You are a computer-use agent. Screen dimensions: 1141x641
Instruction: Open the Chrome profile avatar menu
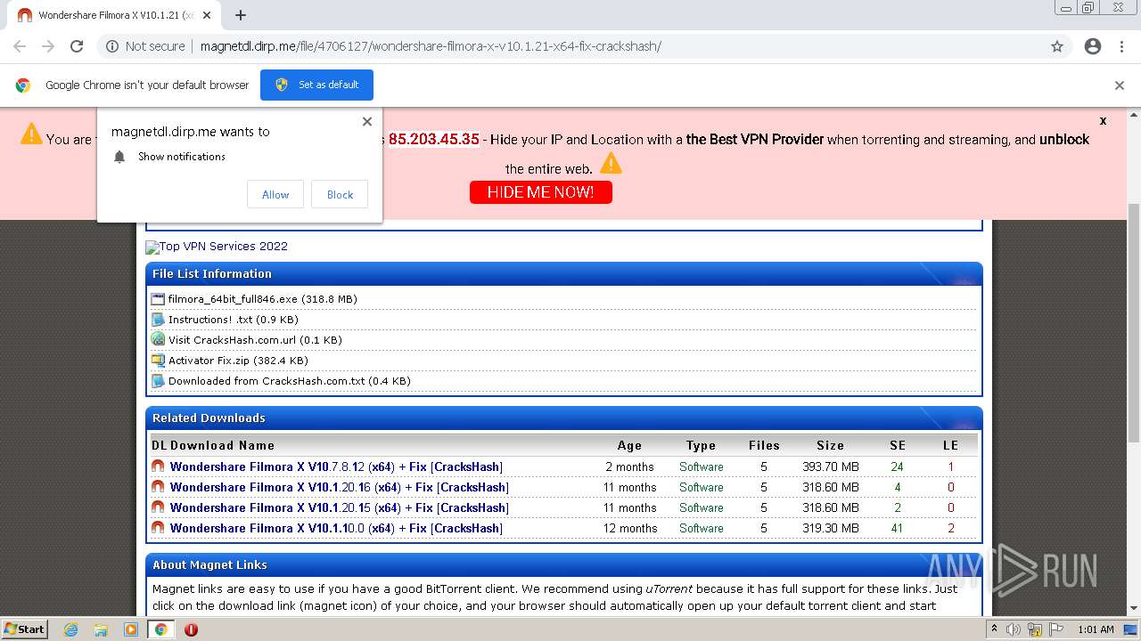point(1093,46)
